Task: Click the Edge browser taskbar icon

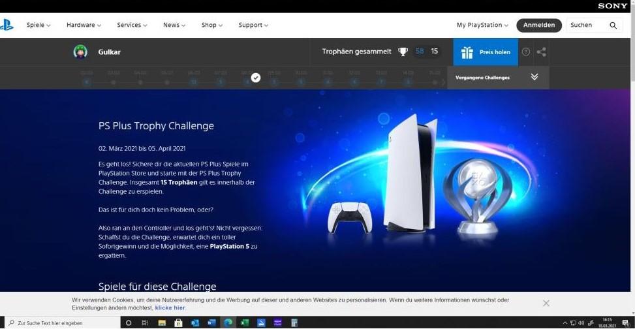Action: click(x=228, y=323)
